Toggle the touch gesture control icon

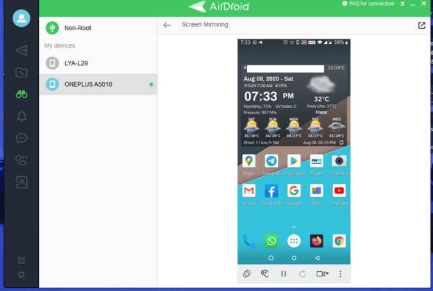265,274
